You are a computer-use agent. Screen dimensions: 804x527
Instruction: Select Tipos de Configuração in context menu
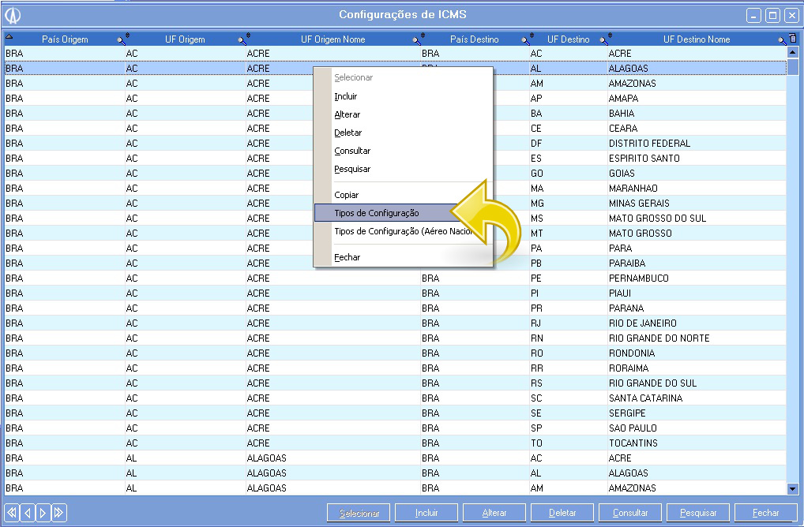(x=376, y=213)
